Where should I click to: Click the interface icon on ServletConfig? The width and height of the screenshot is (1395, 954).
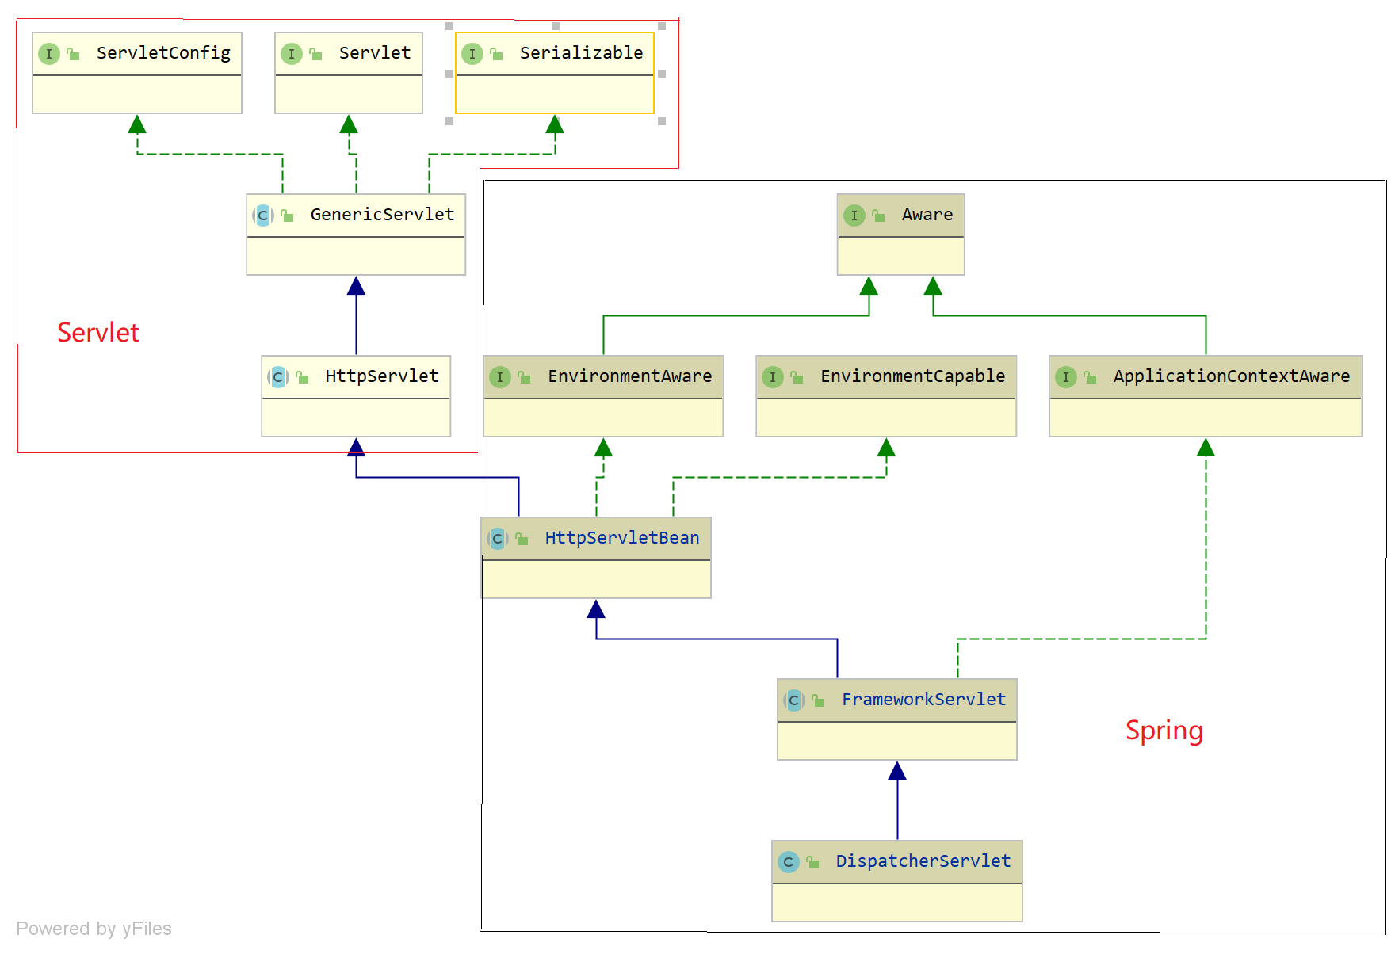coord(49,54)
